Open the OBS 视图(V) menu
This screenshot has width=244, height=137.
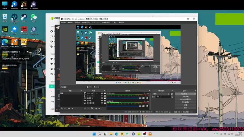tap(77, 23)
